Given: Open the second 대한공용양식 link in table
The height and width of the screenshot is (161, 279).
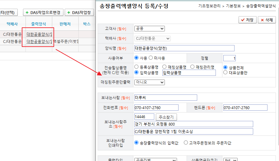Looking at the screenshot, I should [x=39, y=41].
